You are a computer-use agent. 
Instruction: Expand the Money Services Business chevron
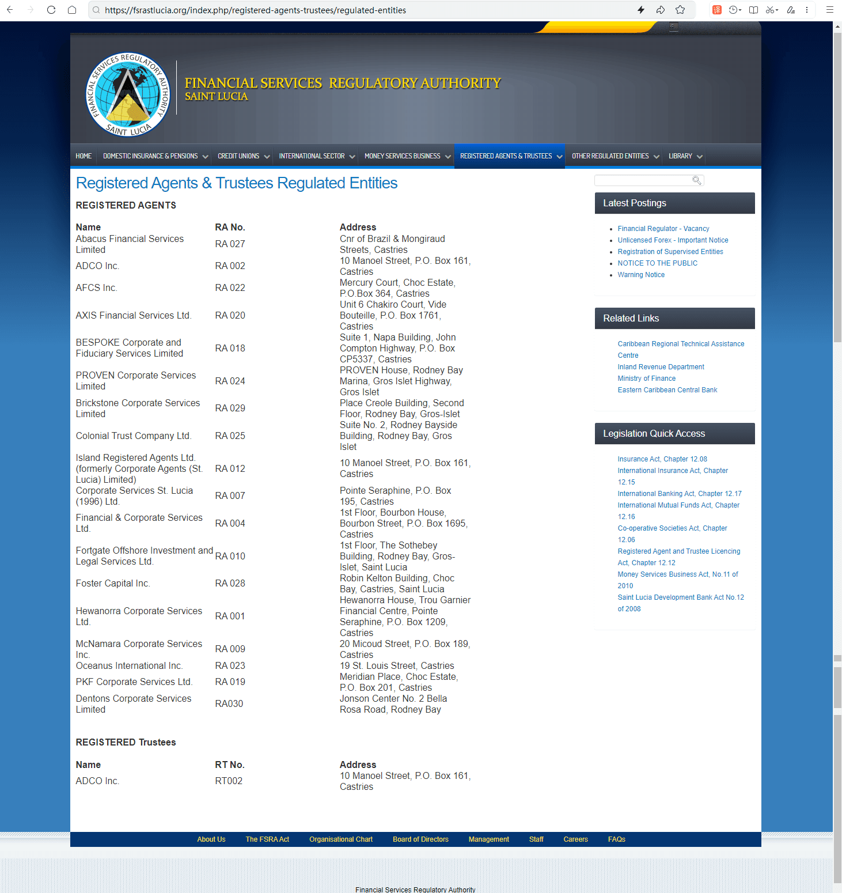point(447,157)
